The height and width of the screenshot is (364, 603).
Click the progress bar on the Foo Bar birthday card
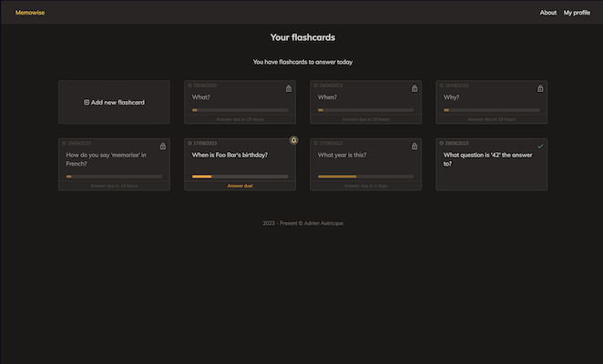240,177
